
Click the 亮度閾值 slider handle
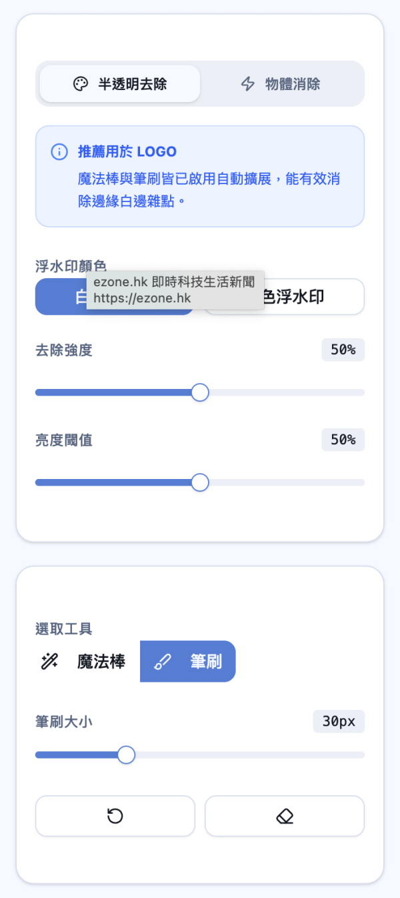(199, 482)
